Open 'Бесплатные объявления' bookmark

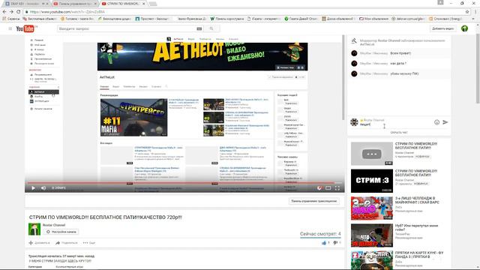point(40,19)
